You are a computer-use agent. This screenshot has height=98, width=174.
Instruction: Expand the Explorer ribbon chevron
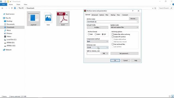[x=170, y=4]
